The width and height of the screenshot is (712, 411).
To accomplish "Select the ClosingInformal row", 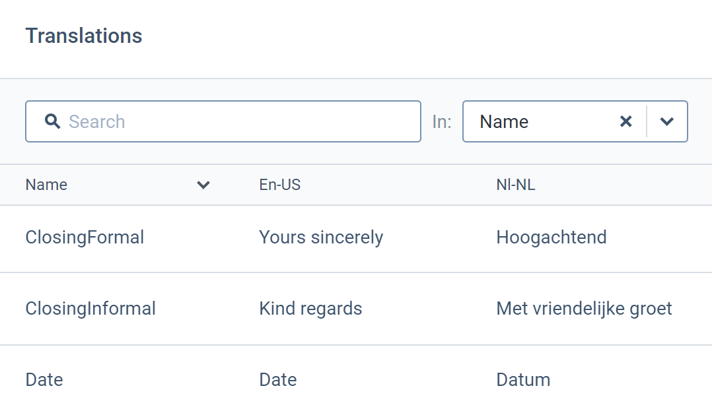I will click(90, 308).
